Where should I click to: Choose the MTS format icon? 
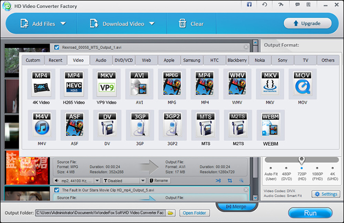tap(205, 125)
